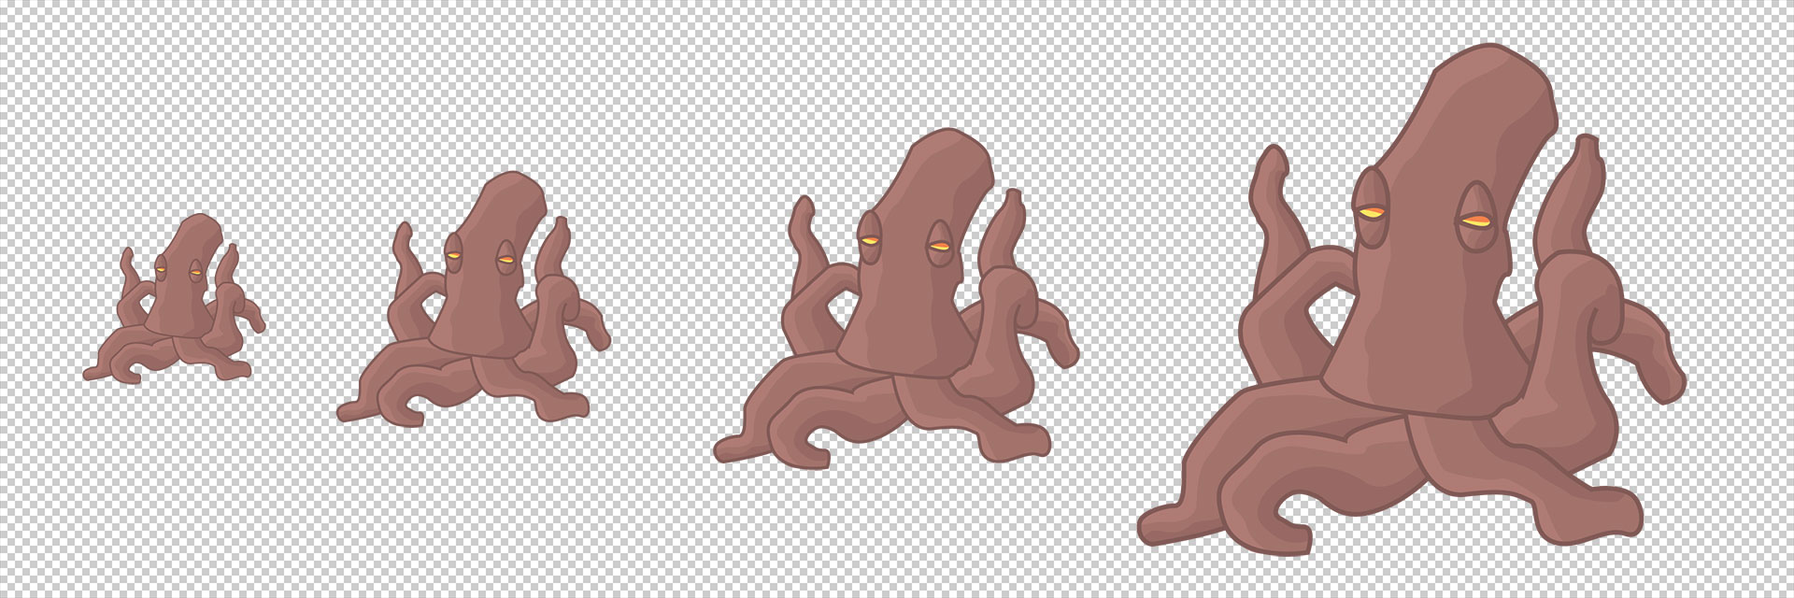Click the third squid's right eye
The image size is (1794, 598).
(938, 248)
